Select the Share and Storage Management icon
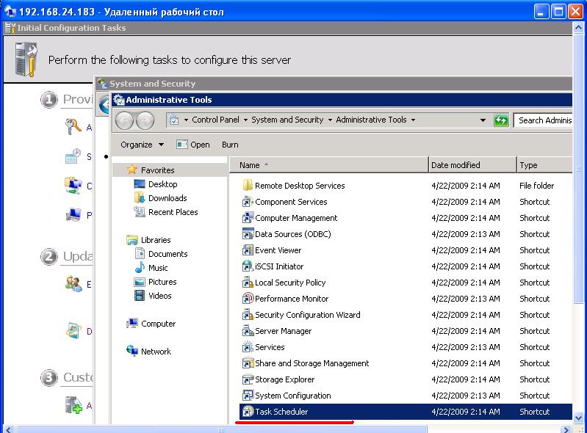 (x=248, y=363)
